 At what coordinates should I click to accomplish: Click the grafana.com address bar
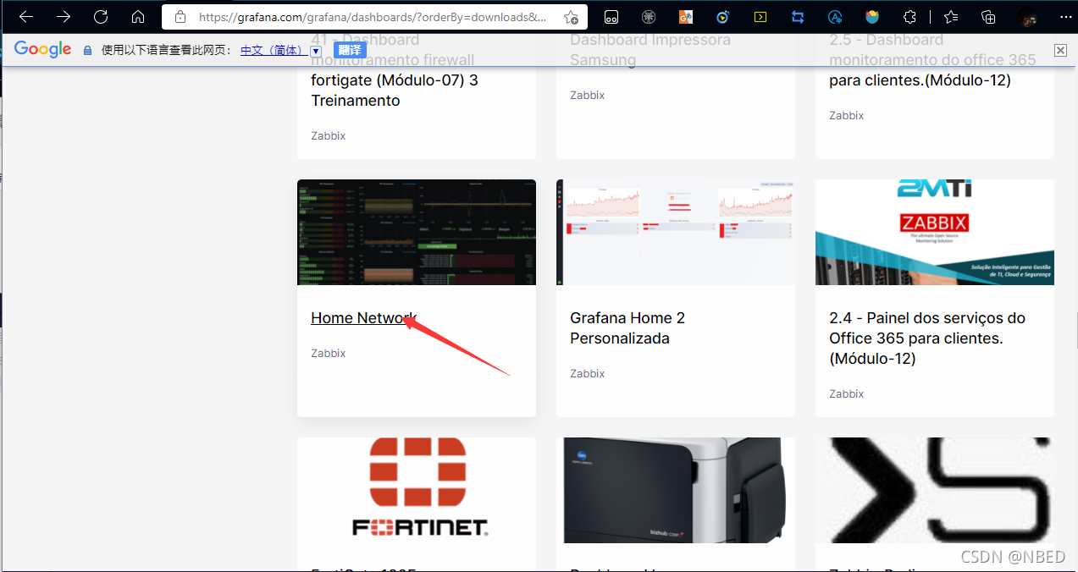(373, 17)
